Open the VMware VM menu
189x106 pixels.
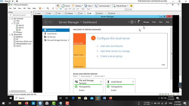click(24, 9)
